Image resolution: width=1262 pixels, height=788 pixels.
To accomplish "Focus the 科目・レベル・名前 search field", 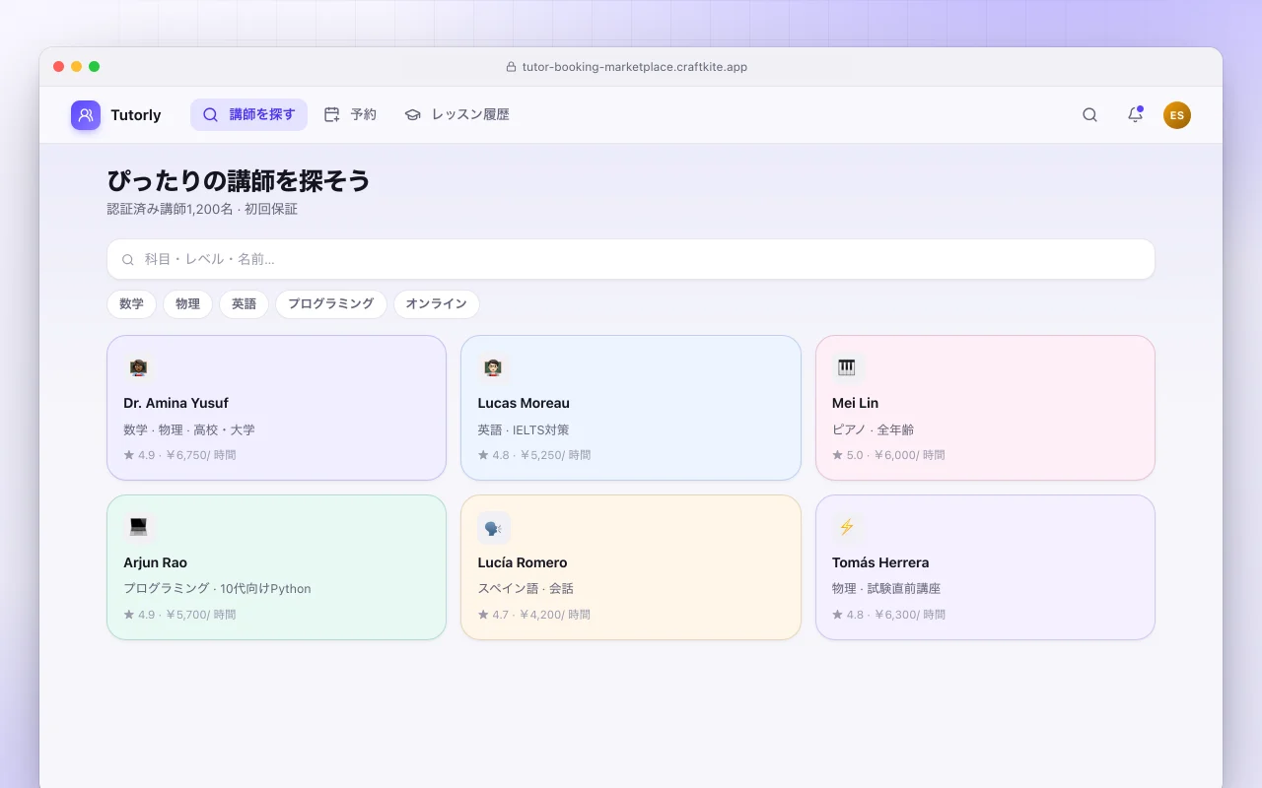I will click(x=631, y=259).
